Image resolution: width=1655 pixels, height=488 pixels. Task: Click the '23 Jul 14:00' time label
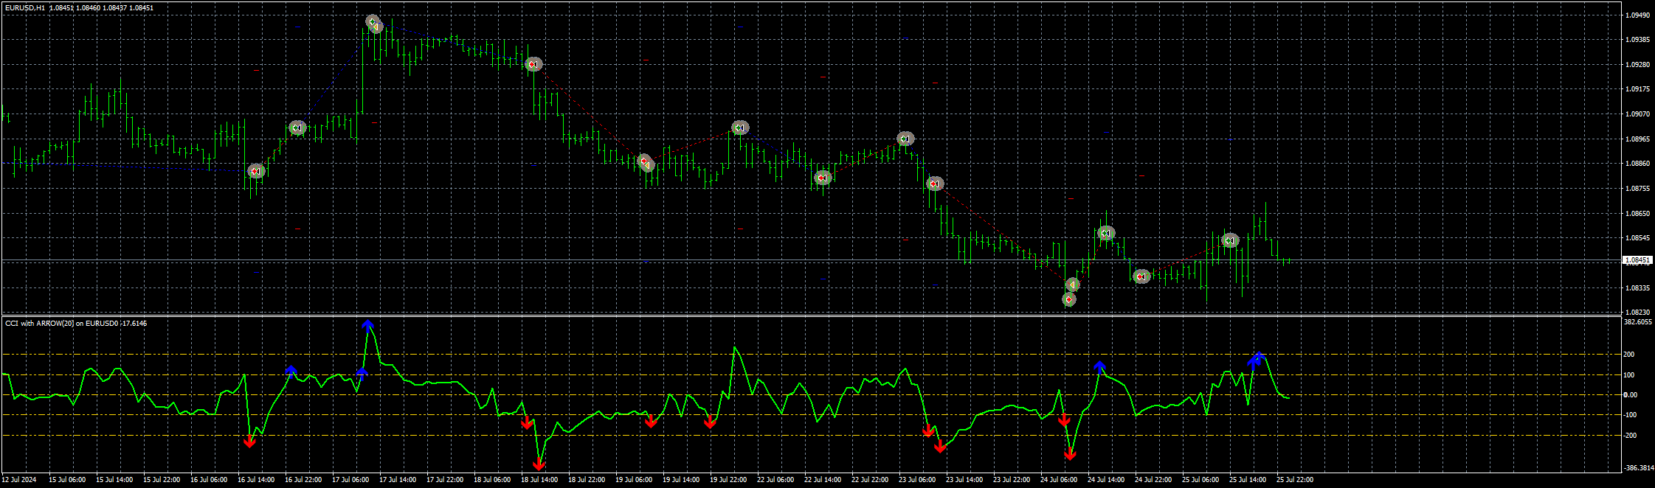964,480
